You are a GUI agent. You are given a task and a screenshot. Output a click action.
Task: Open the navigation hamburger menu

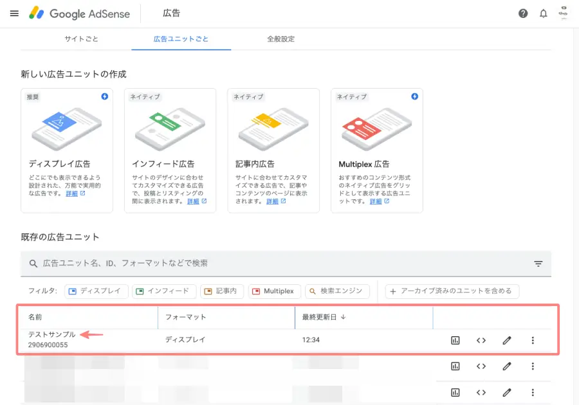tap(14, 13)
